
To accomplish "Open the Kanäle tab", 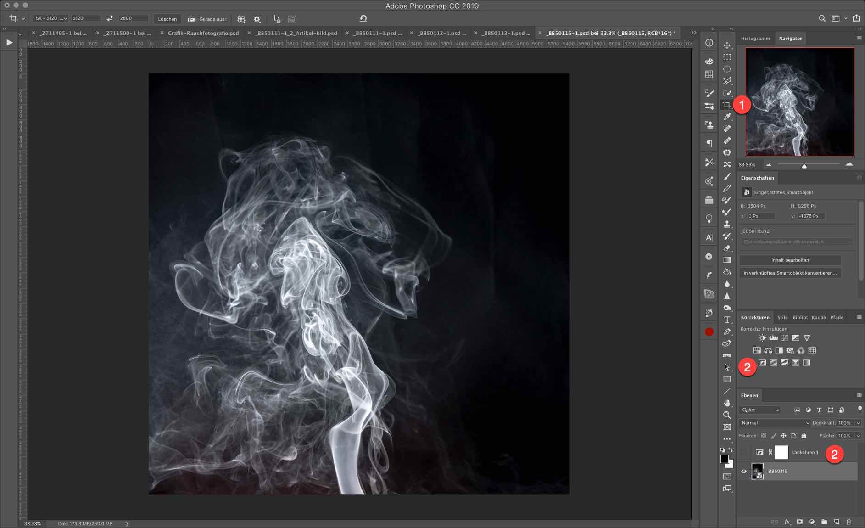I will 819,317.
